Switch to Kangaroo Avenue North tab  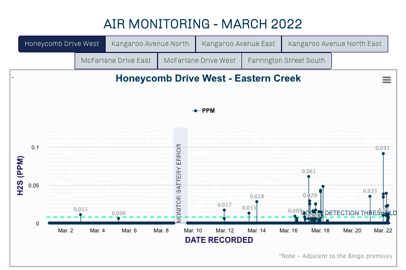(150, 44)
